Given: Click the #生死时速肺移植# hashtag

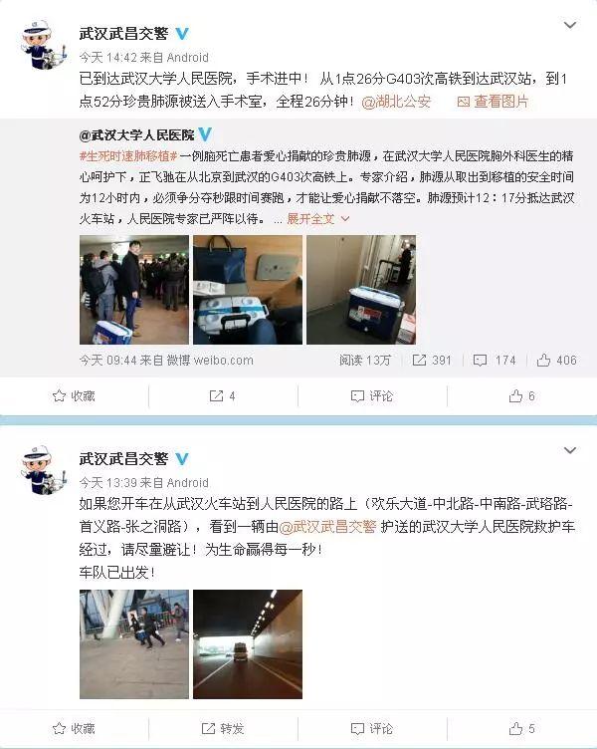Looking at the screenshot, I should point(128,156).
